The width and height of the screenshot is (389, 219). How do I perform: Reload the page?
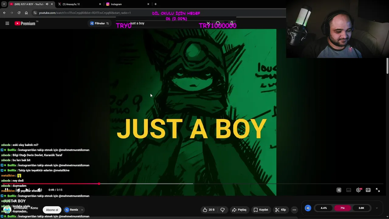tap(19, 13)
